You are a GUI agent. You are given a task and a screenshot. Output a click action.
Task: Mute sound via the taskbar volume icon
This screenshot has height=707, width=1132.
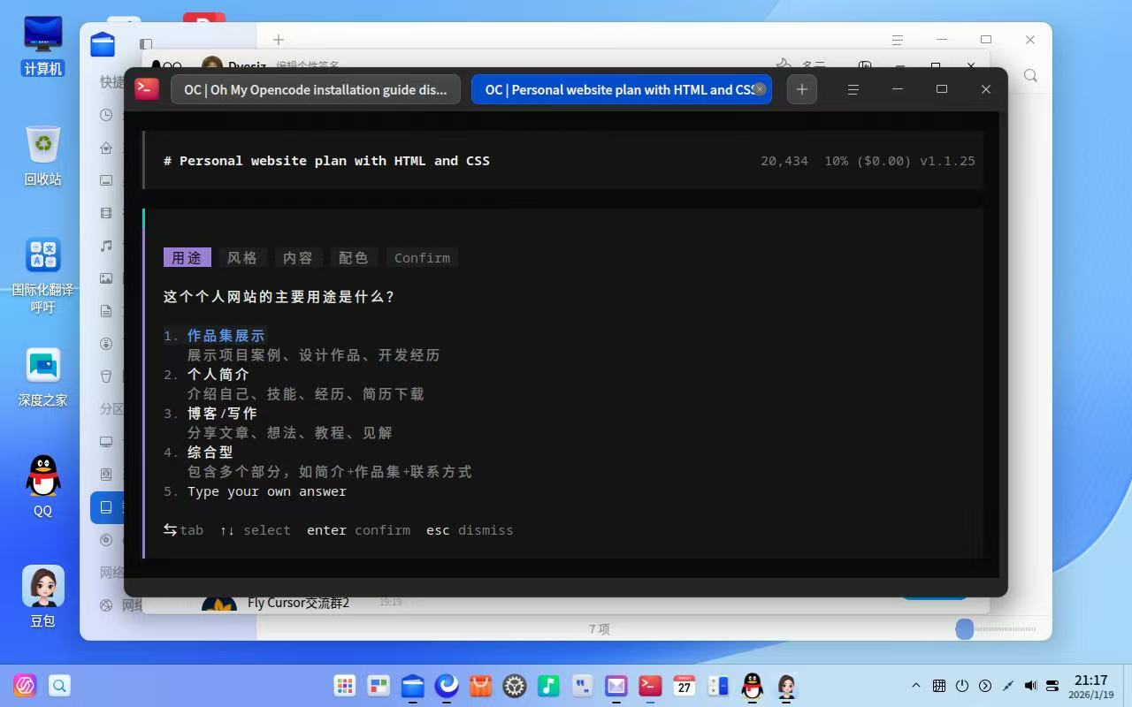[x=1029, y=686]
